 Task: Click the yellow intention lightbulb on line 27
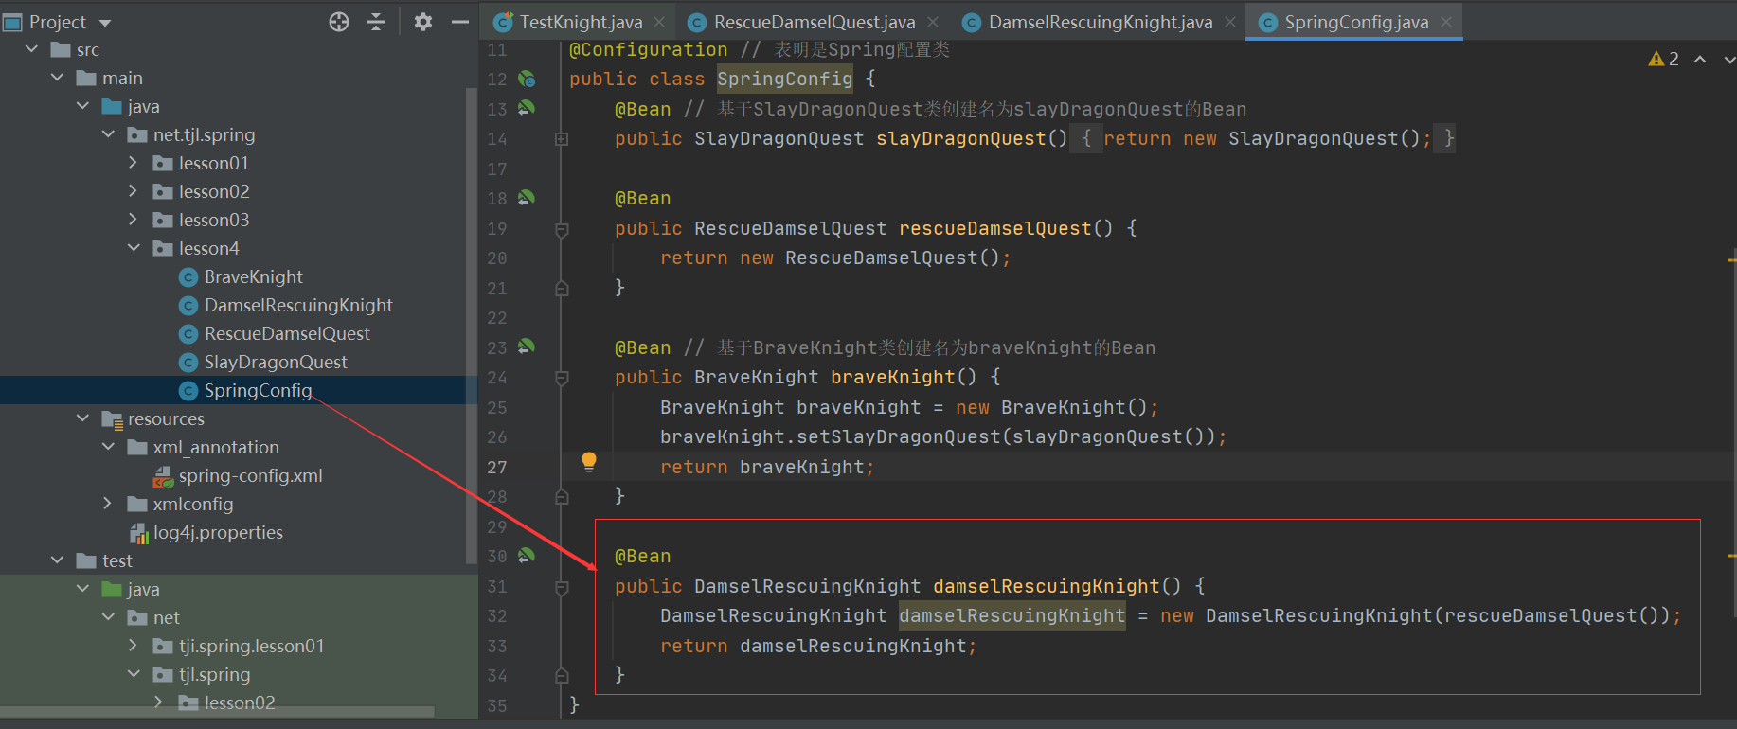coord(589,462)
